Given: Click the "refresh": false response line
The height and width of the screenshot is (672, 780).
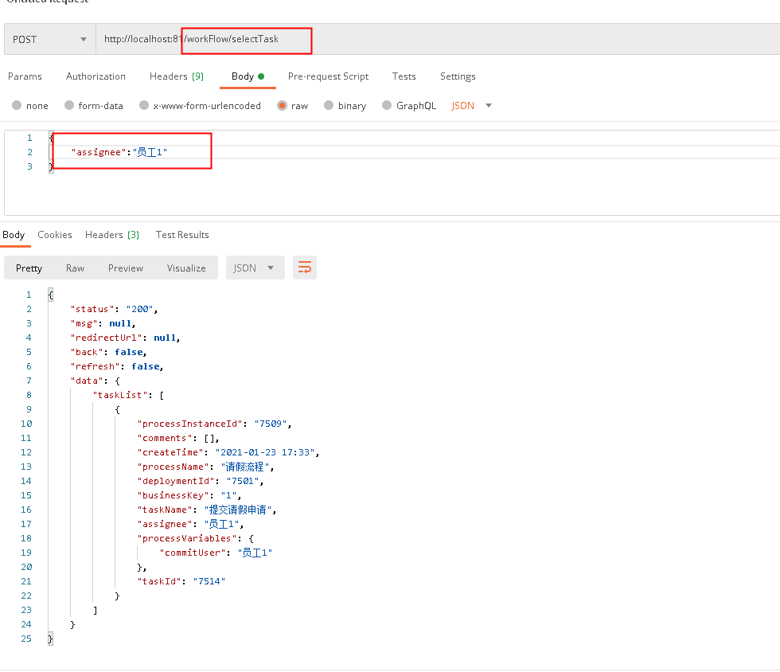Looking at the screenshot, I should click(x=117, y=366).
